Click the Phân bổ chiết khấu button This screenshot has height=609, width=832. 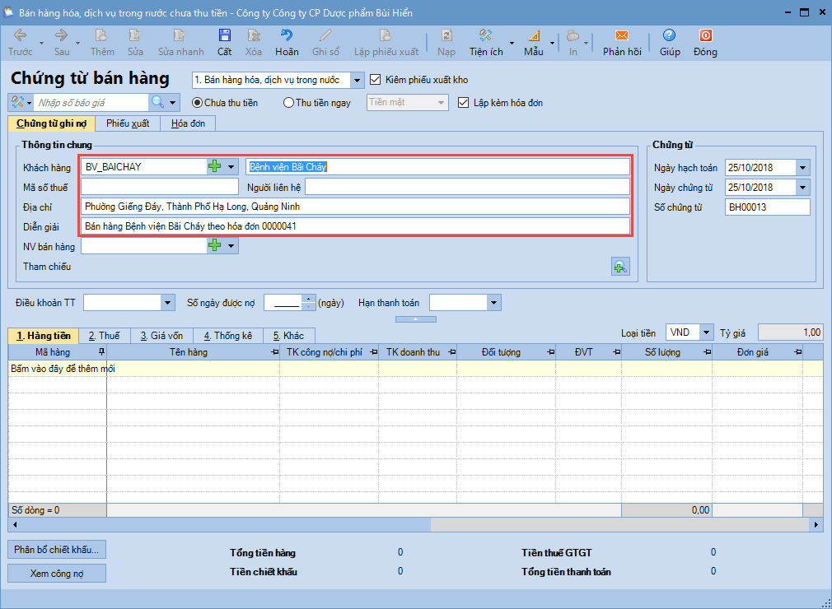click(57, 549)
